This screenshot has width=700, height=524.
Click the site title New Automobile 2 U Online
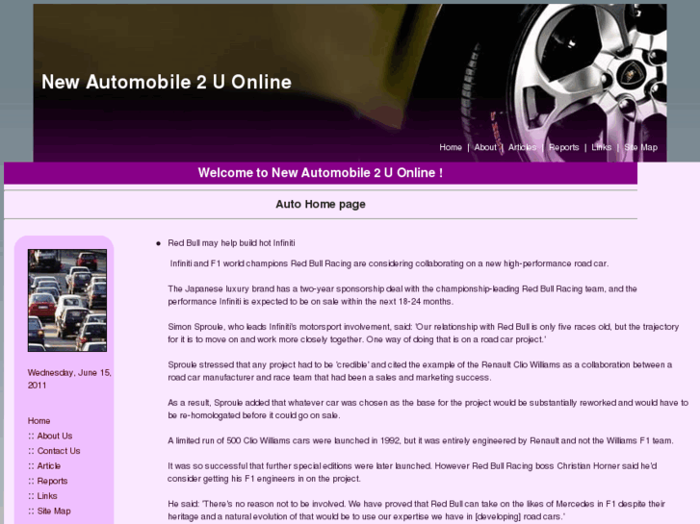tap(167, 82)
